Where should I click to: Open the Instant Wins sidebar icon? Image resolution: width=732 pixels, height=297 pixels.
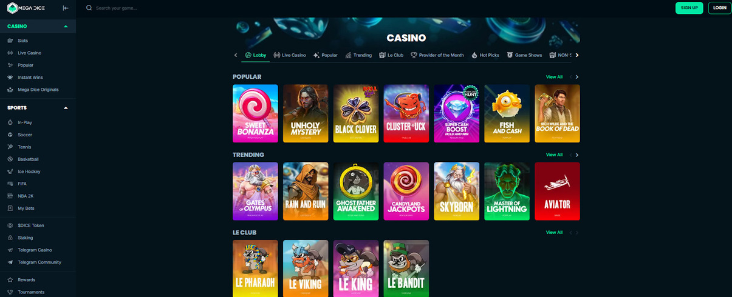click(10, 77)
